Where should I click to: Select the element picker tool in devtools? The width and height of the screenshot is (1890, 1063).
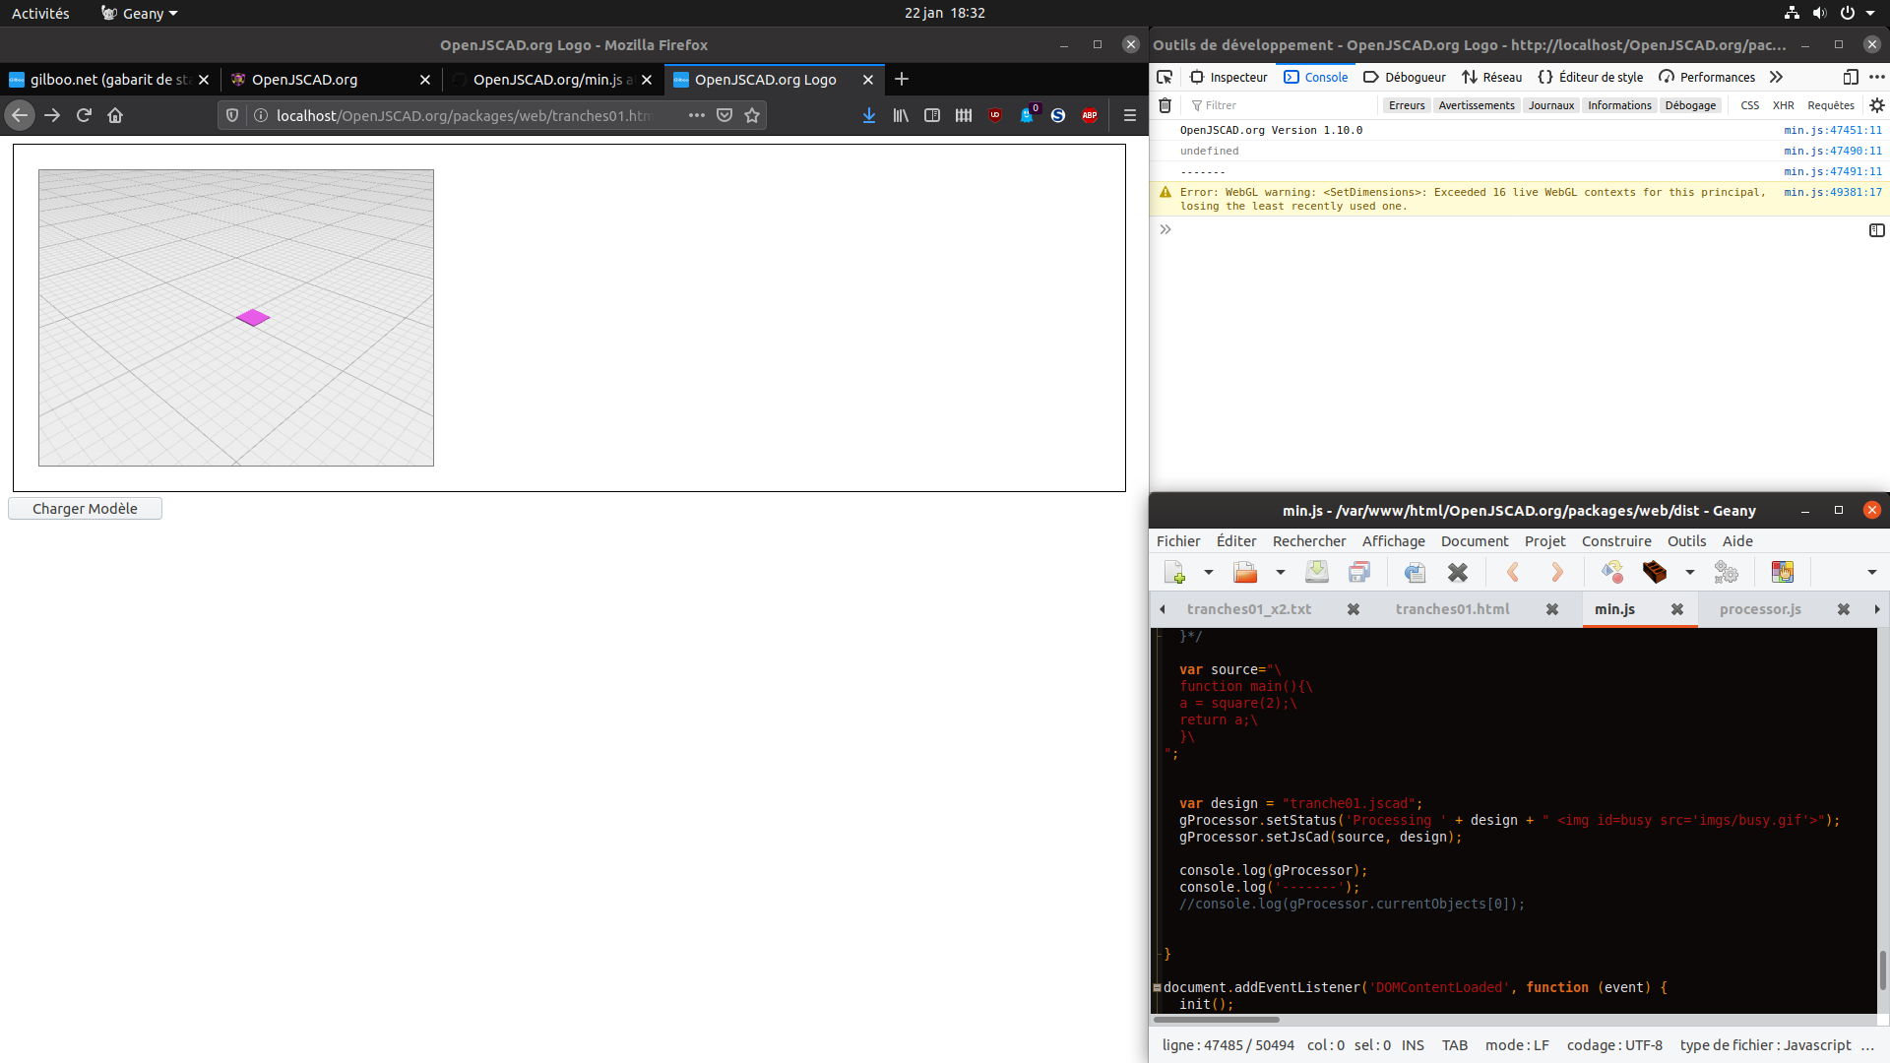[1165, 77]
